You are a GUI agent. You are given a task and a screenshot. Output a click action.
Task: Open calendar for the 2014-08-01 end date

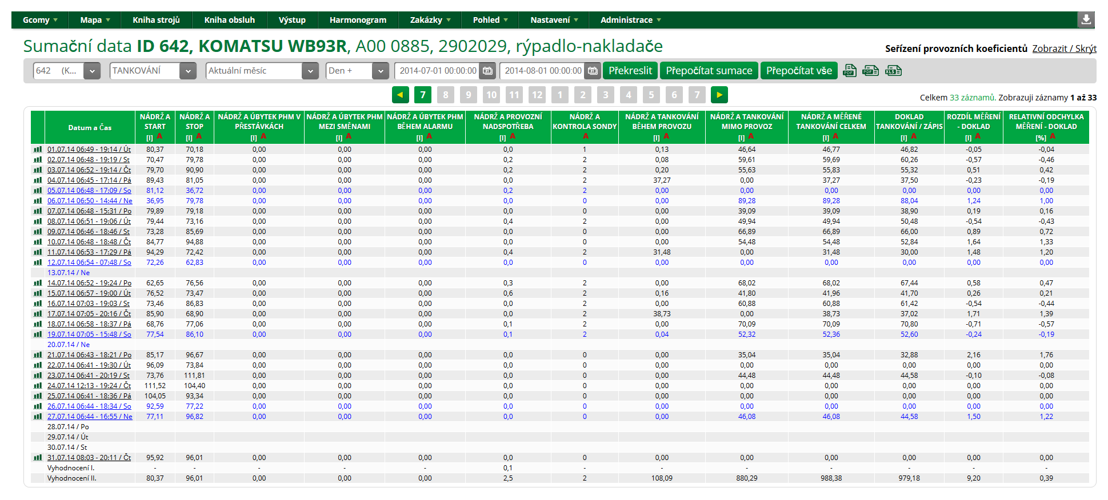[x=593, y=71]
